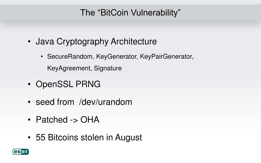Select the 55 Bitcoins stolen line
Viewport: 261px width, 163px height.
(89, 137)
